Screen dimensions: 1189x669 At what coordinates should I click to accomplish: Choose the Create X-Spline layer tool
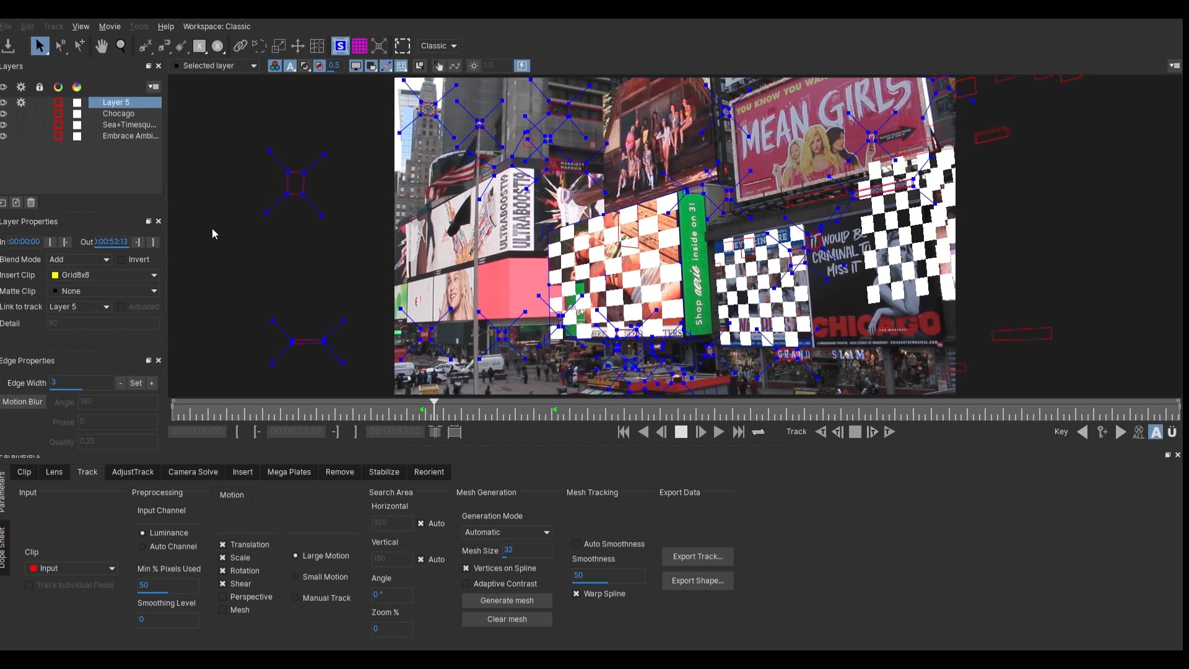(x=145, y=46)
